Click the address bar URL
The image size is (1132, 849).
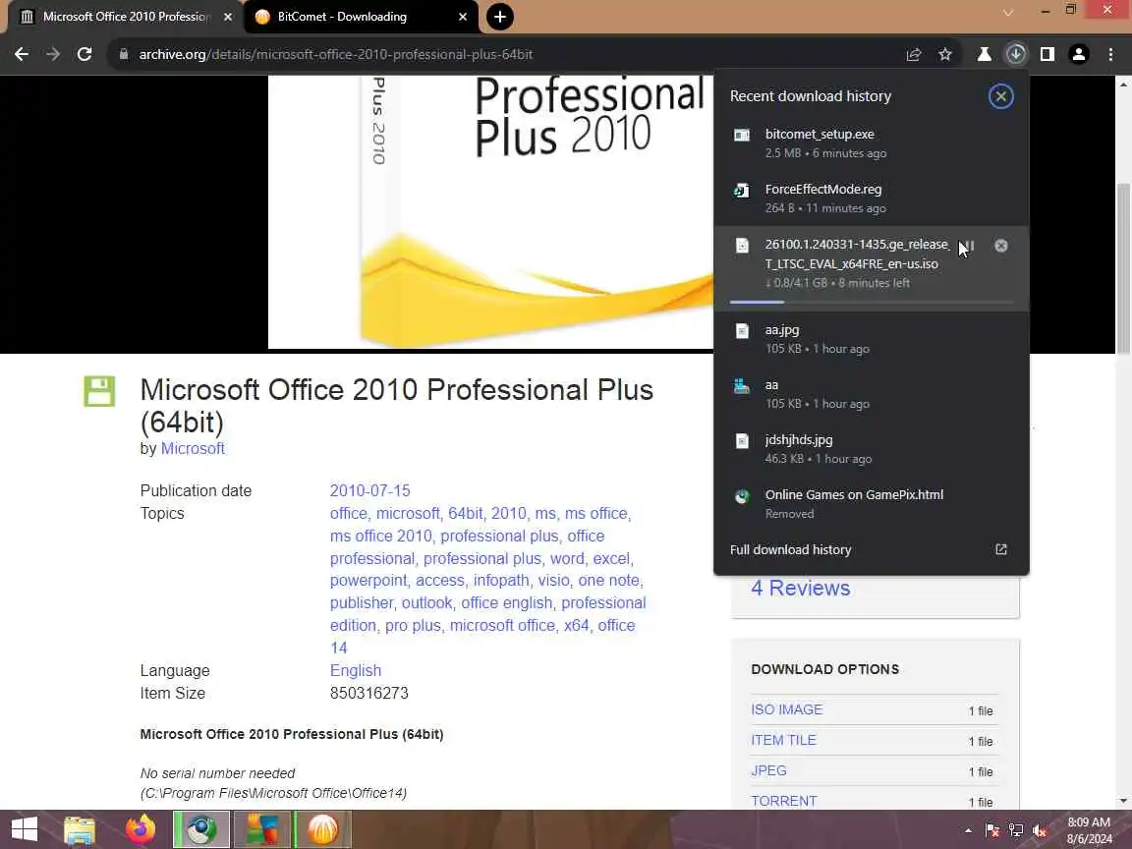tap(336, 54)
